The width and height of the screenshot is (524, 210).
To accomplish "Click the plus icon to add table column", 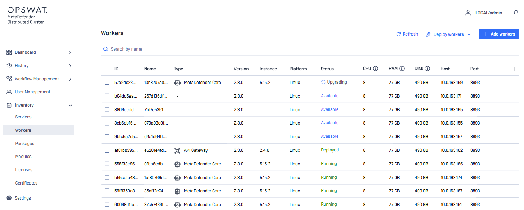I will (514, 69).
